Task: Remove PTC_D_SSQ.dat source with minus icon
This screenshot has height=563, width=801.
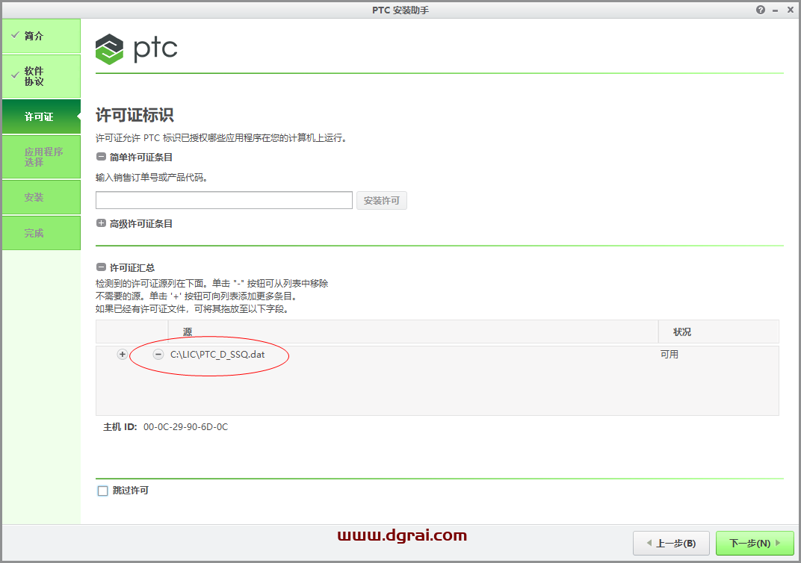Action: point(158,354)
